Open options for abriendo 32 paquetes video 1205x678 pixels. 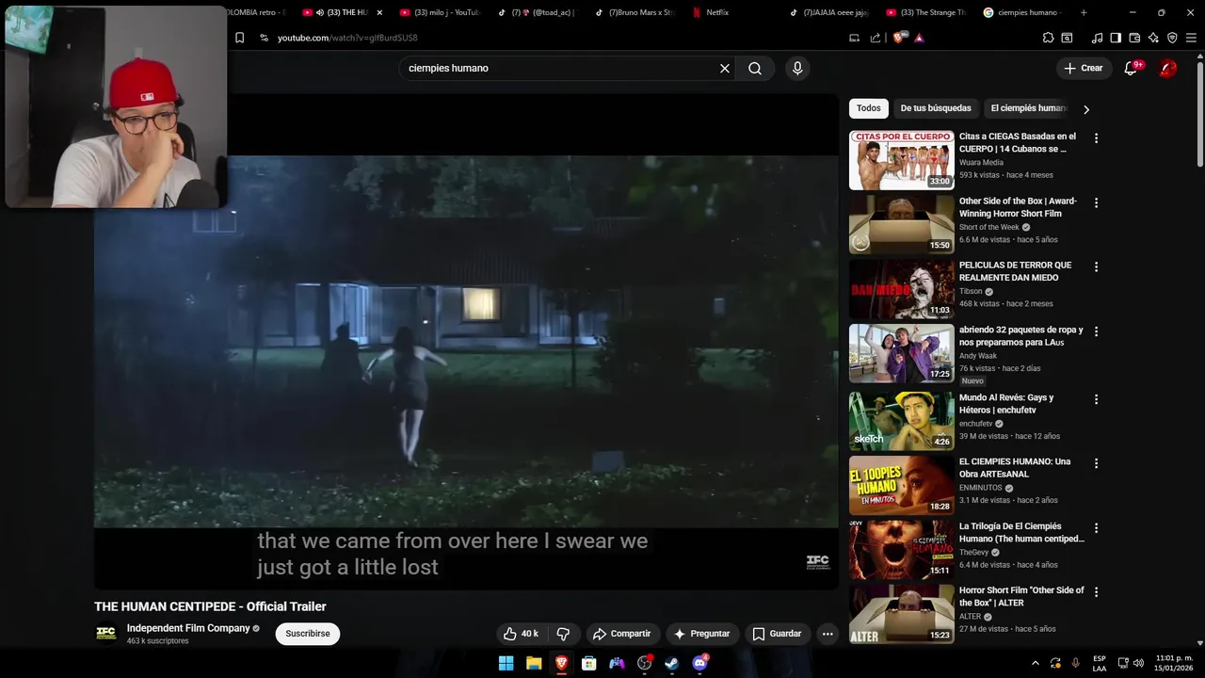(1096, 331)
